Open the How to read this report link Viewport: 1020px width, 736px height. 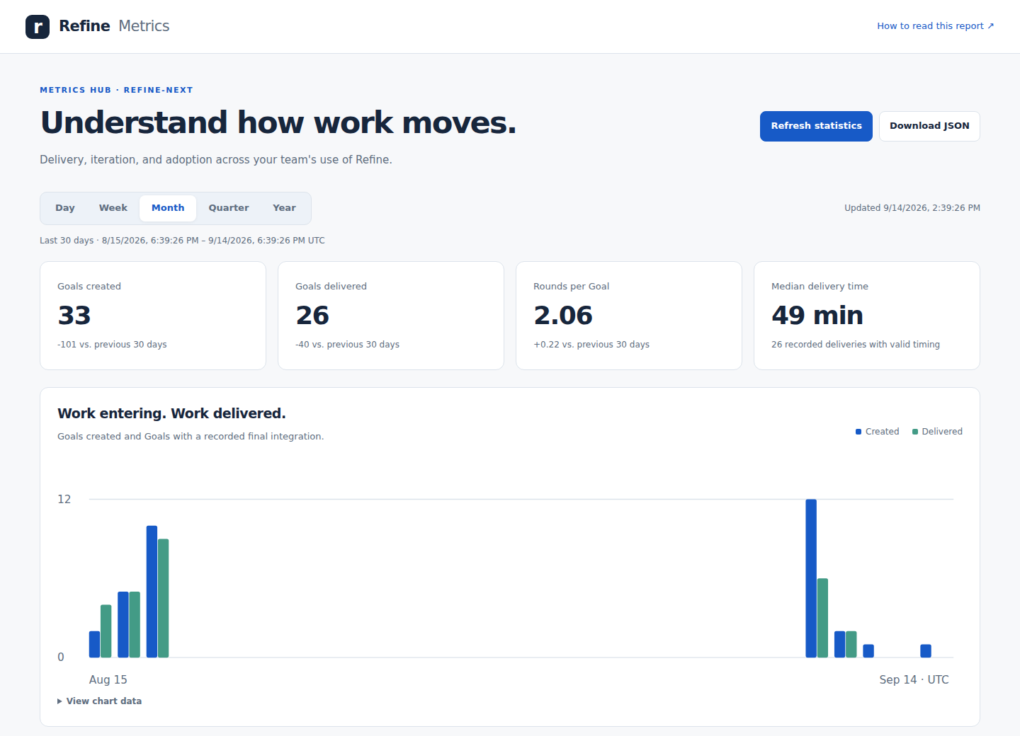(935, 26)
